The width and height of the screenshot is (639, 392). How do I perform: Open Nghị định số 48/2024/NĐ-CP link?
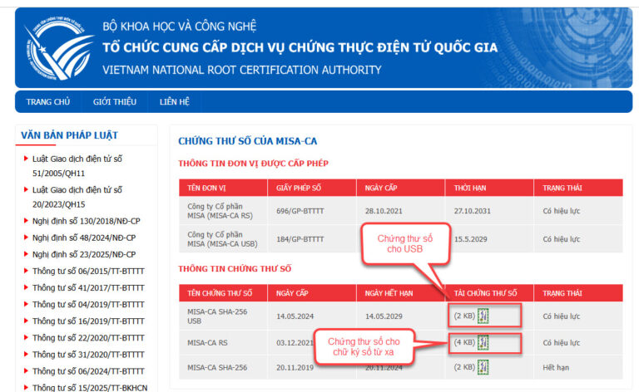click(84, 238)
